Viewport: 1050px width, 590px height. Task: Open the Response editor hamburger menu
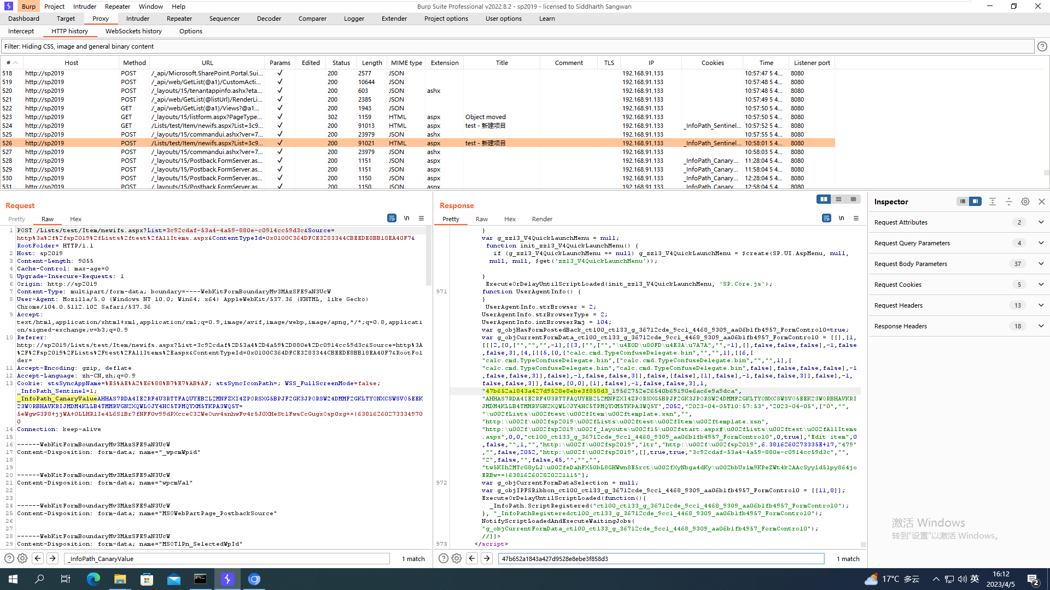856,218
